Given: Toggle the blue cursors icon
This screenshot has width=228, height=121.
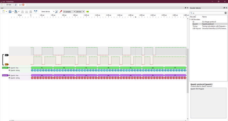Looking at the screenshot, I should tap(36, 12).
